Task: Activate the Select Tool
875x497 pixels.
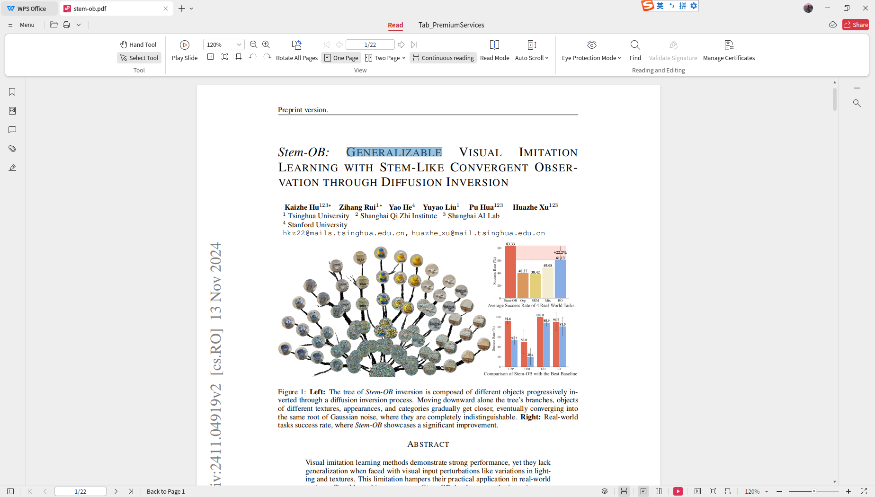Action: (x=139, y=58)
